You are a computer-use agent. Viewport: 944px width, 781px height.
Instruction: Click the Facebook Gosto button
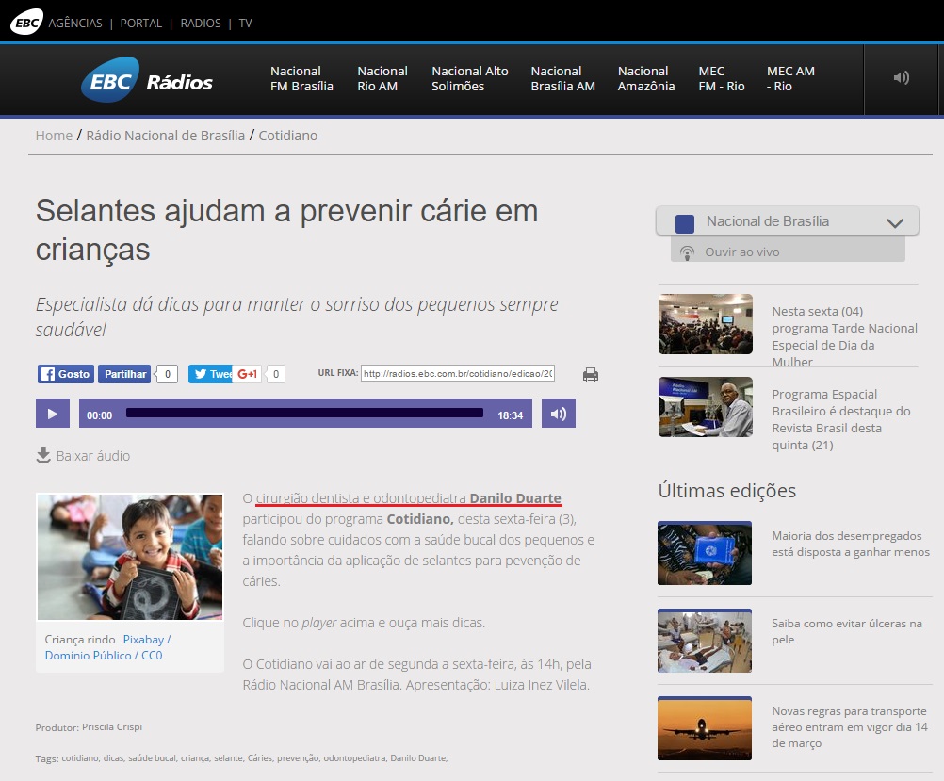[65, 374]
